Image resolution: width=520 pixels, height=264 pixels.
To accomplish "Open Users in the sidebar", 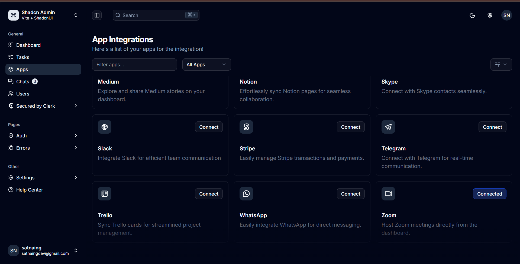I will pyautogui.click(x=43, y=94).
